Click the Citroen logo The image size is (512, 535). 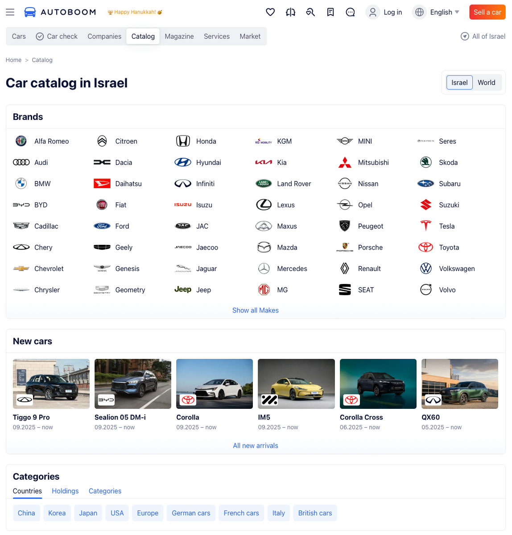click(x=102, y=141)
